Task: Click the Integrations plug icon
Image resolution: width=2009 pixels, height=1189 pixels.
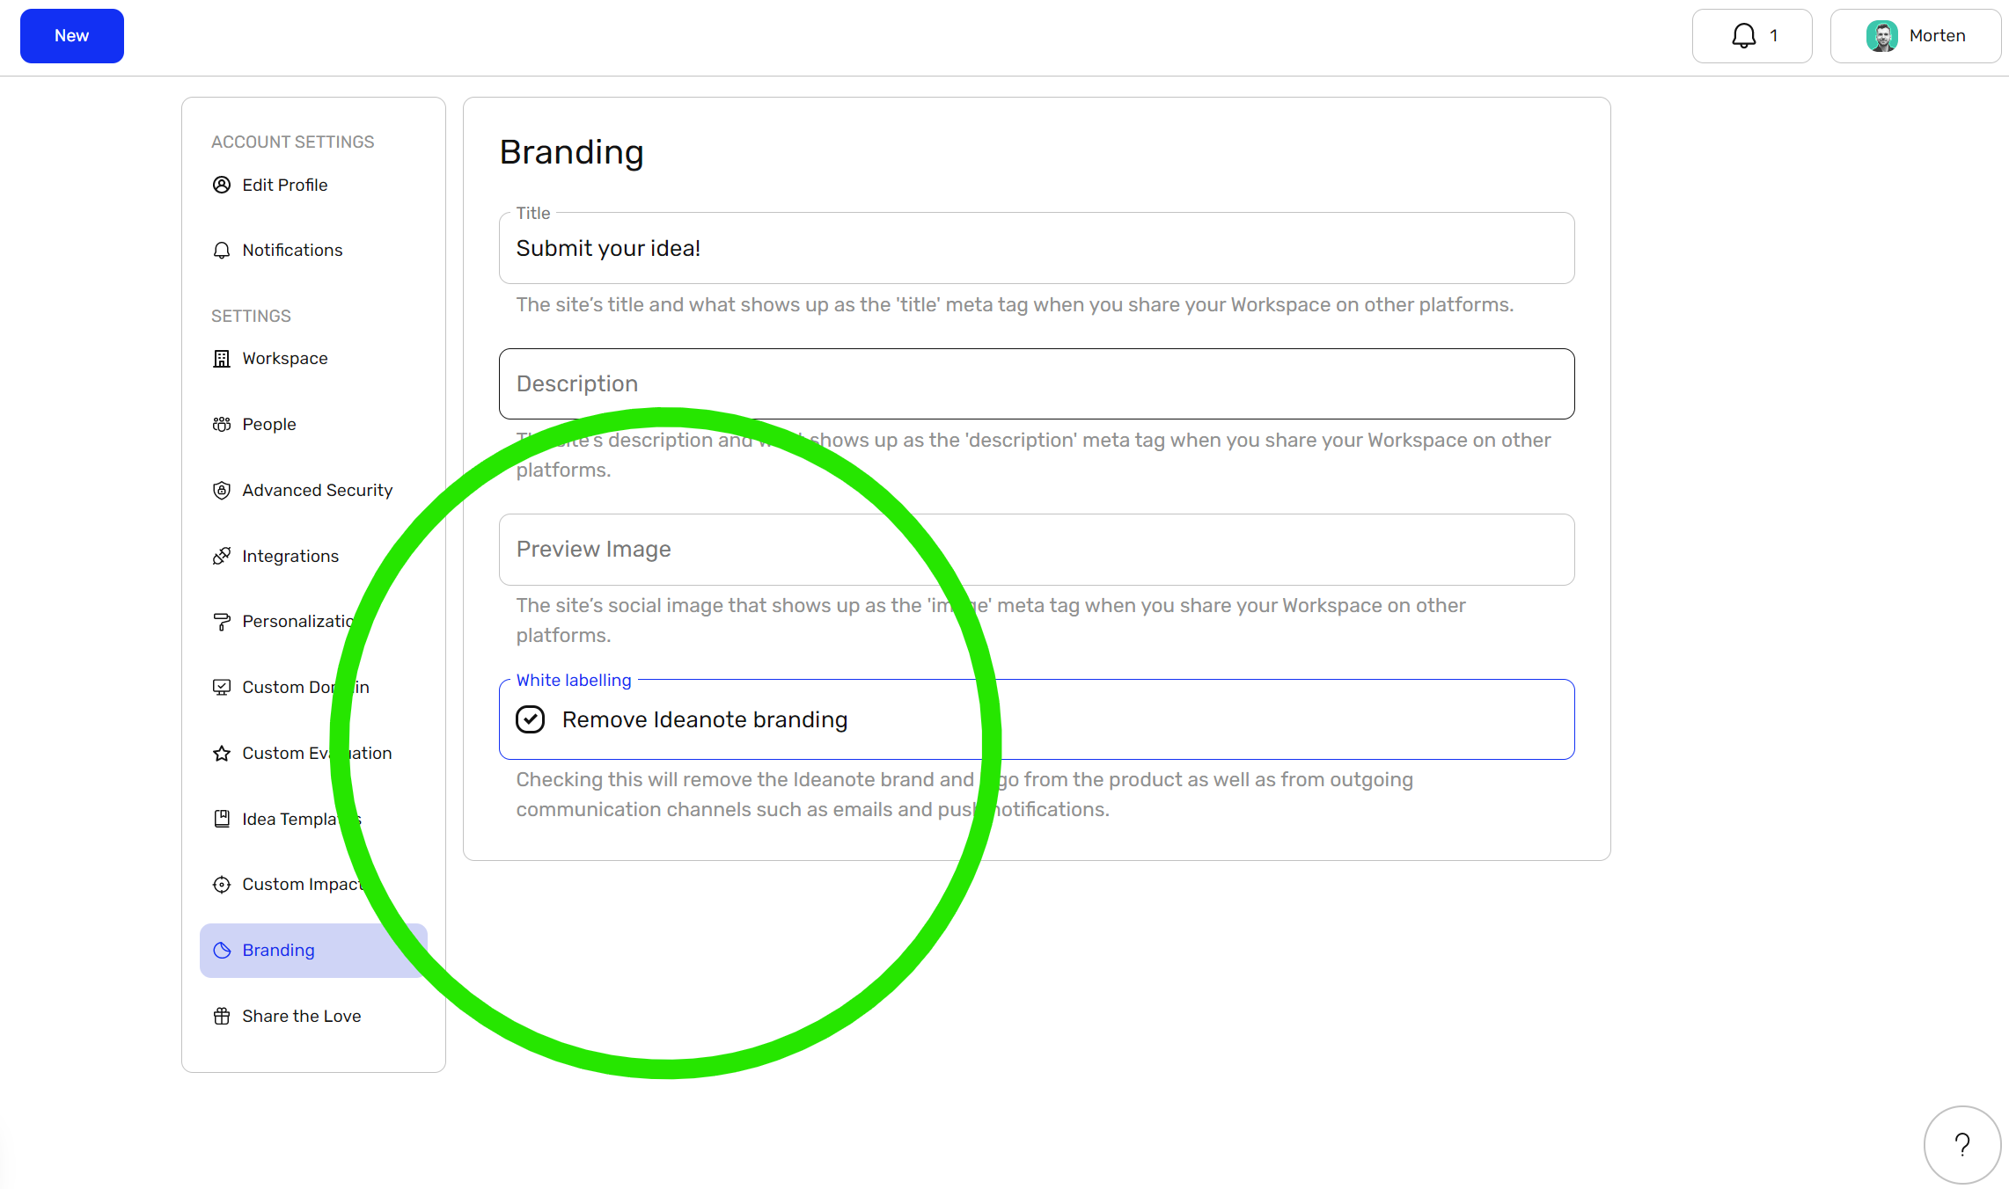Action: (x=222, y=556)
